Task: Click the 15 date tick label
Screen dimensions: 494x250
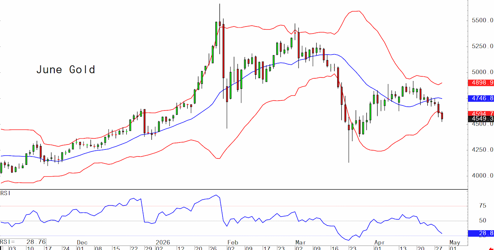Action: [116, 248]
